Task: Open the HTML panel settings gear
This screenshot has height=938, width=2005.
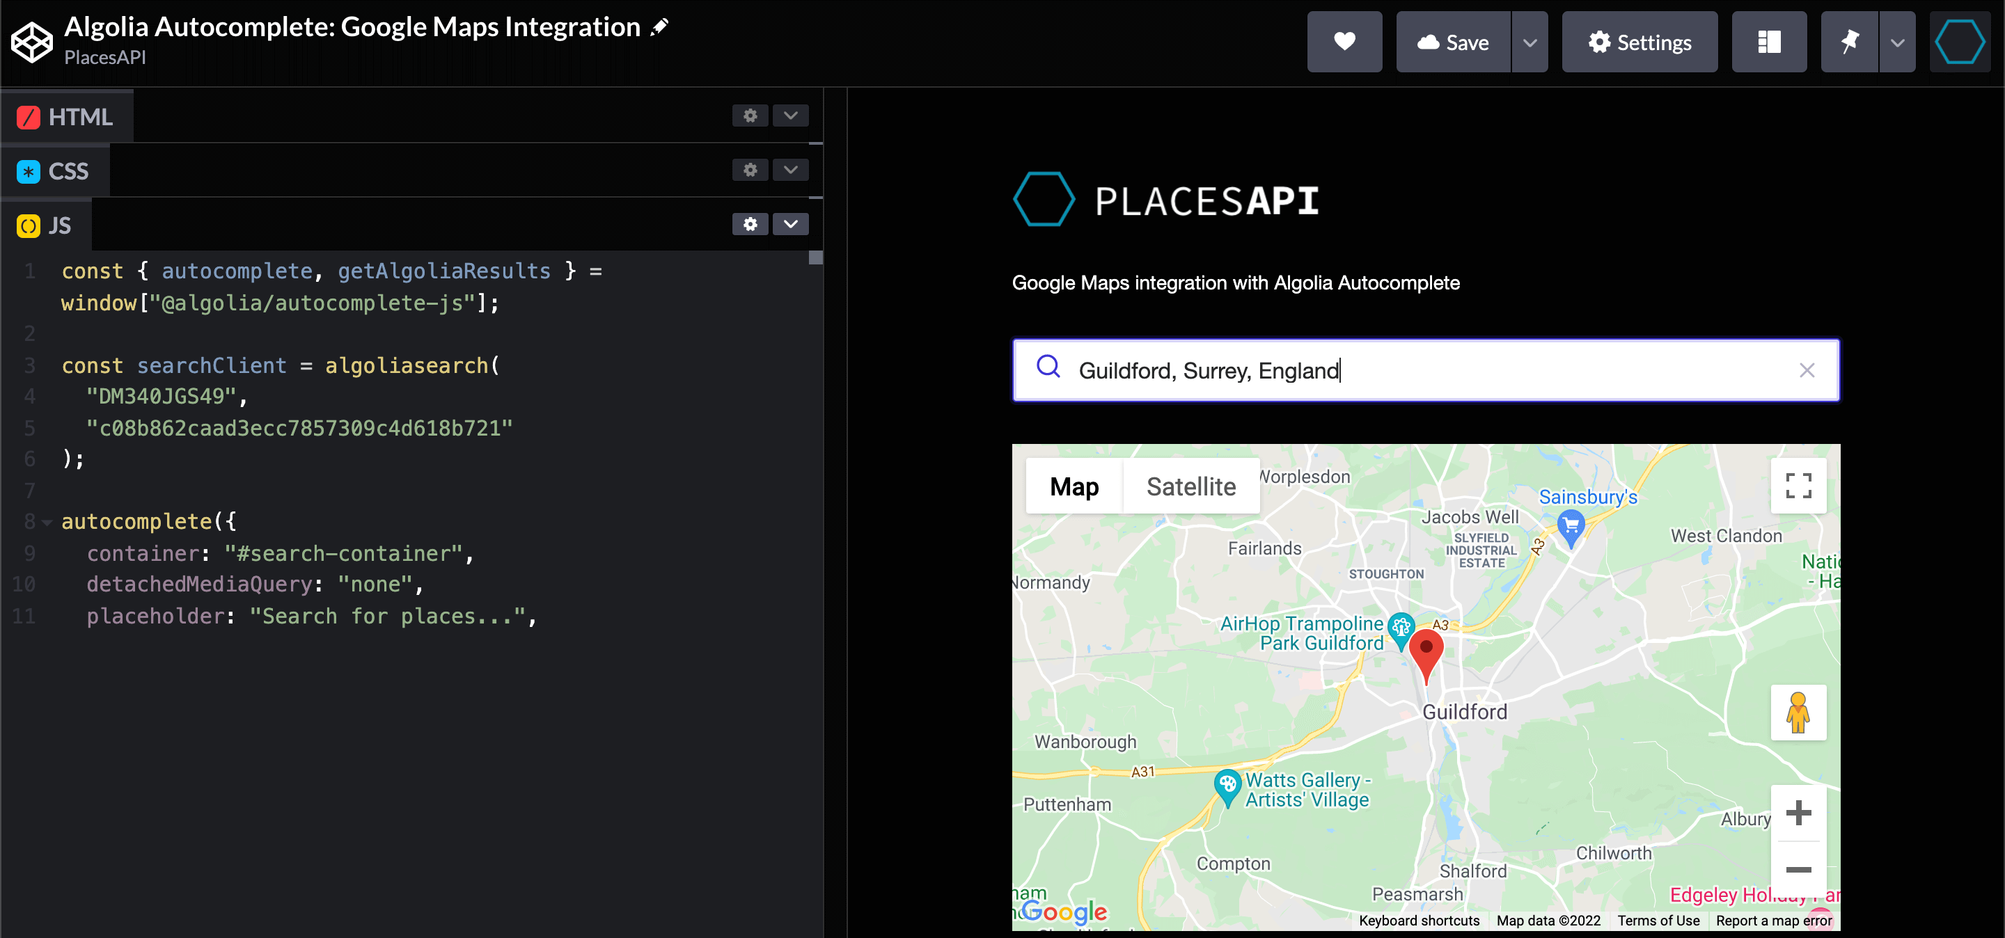Action: coord(750,116)
